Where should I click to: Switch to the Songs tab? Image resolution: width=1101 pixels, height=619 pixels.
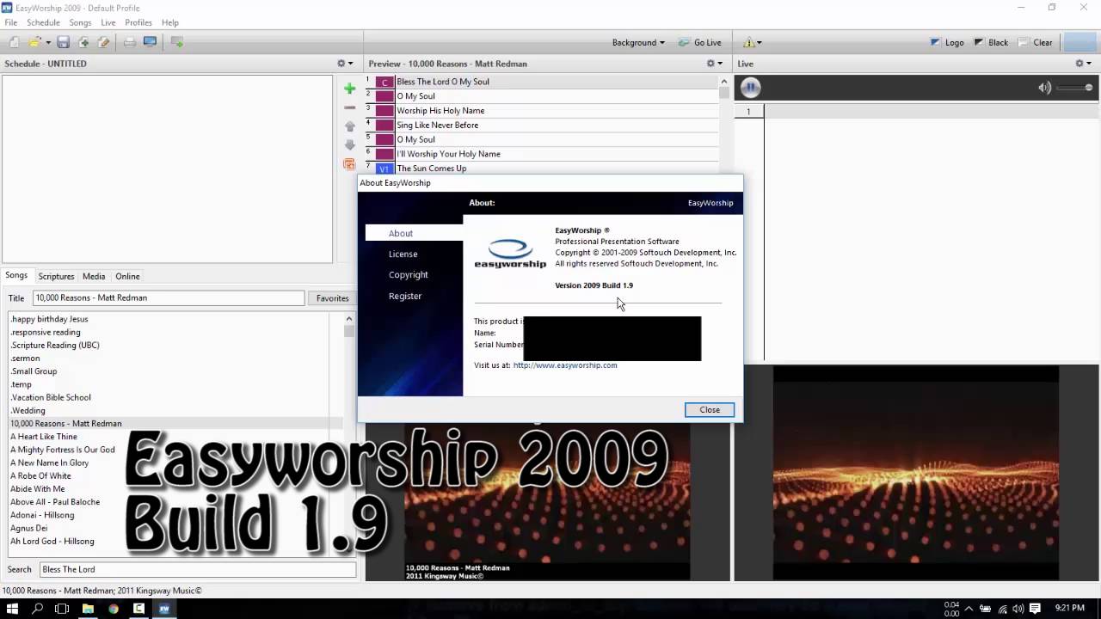pos(16,276)
